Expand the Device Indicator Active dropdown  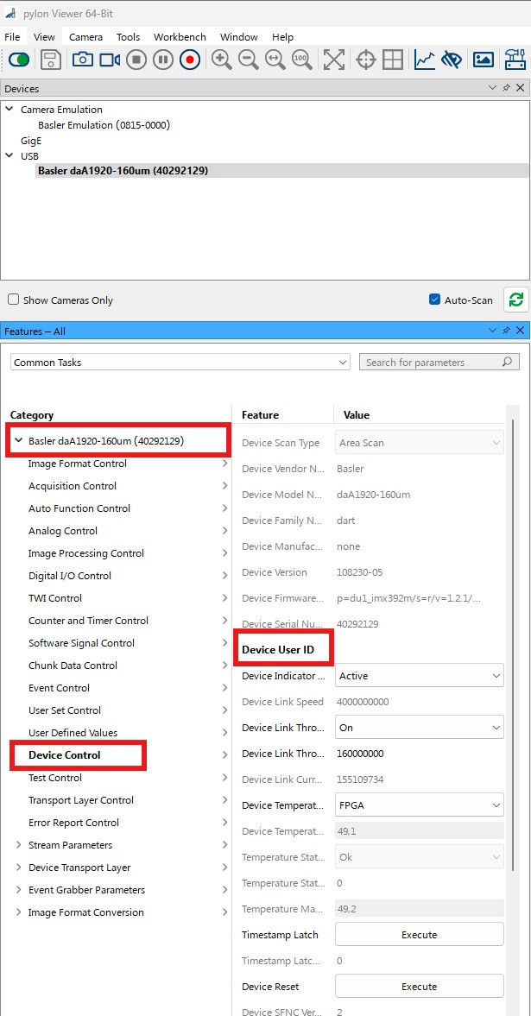[420, 676]
